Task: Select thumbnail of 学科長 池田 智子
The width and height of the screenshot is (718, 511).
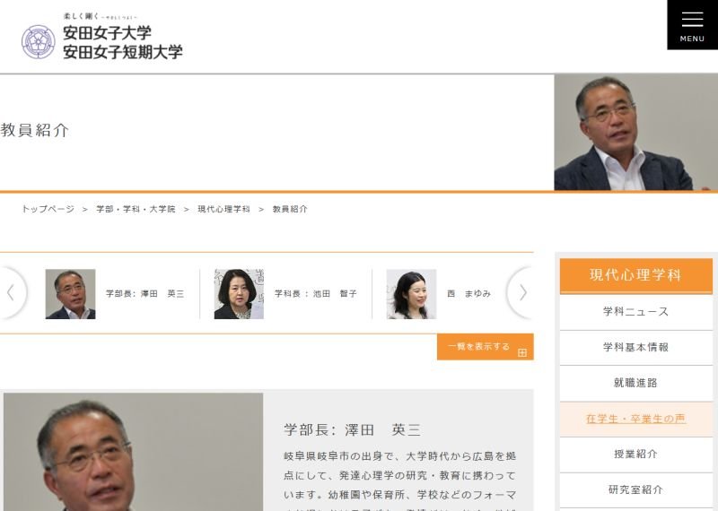Action: click(x=239, y=294)
